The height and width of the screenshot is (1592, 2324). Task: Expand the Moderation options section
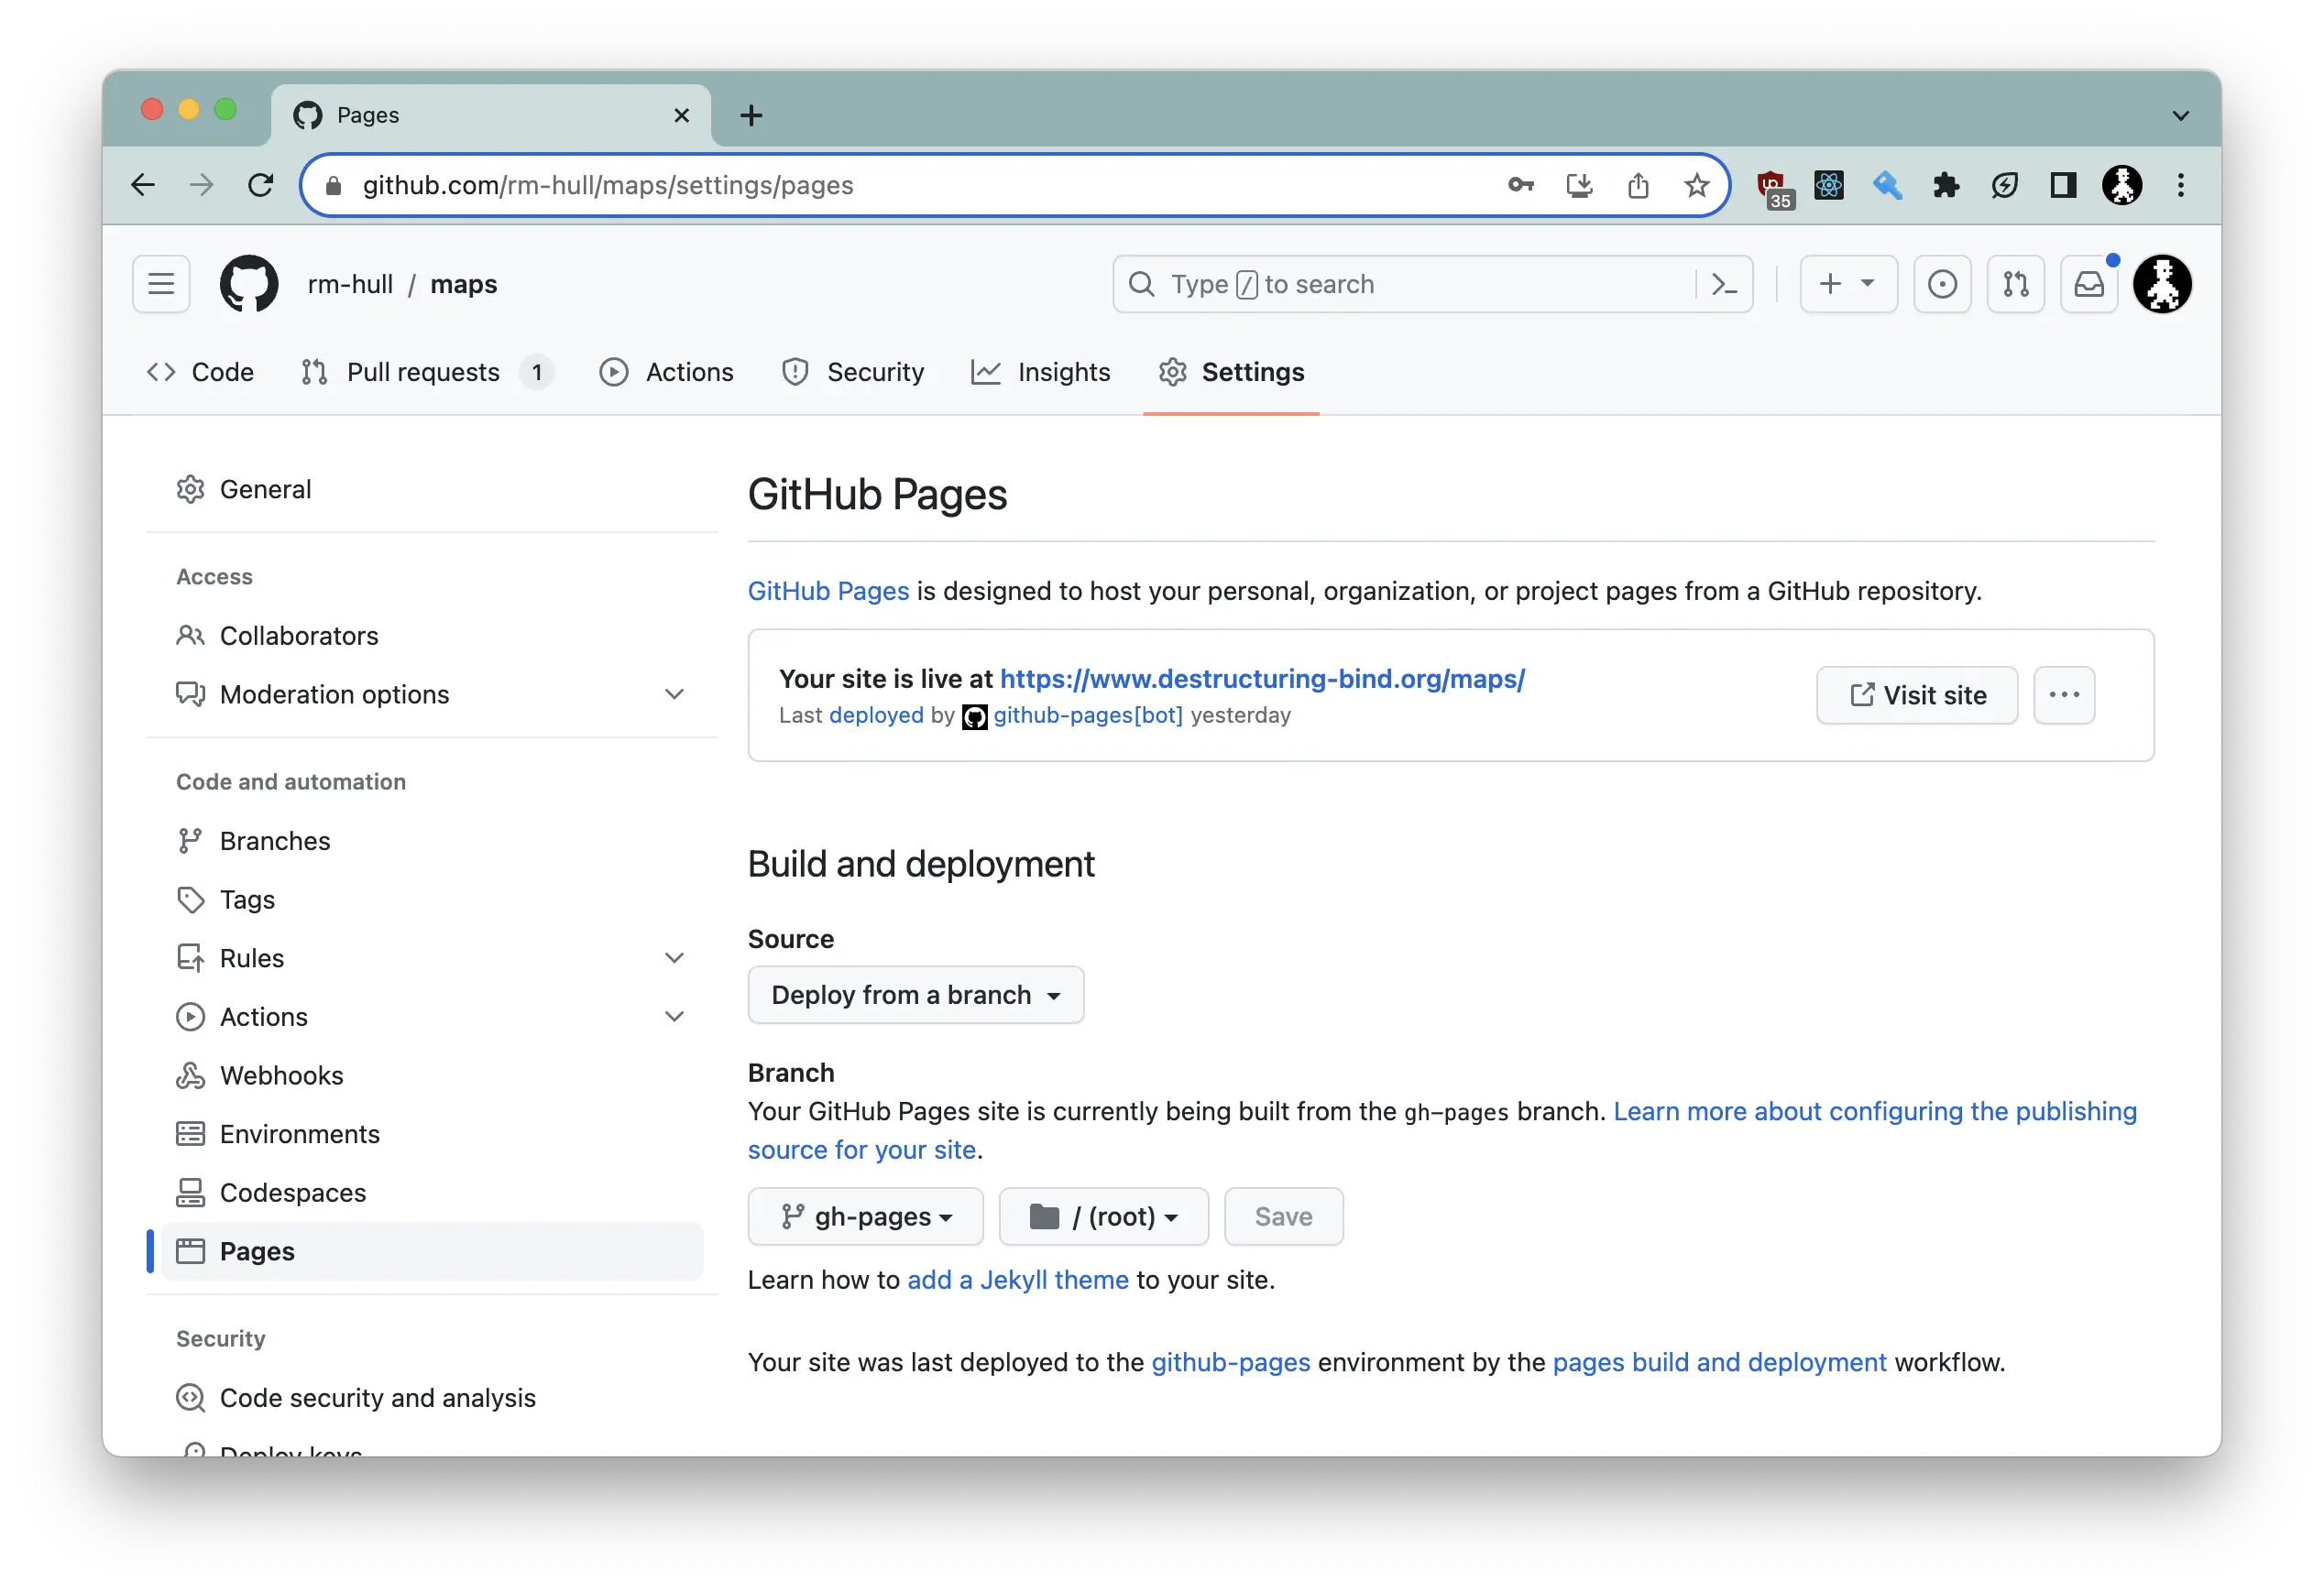coord(674,693)
